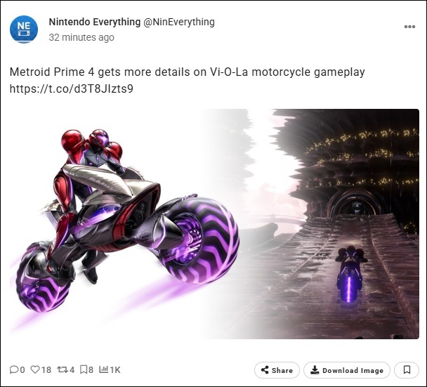Like the post with heart icon
The height and width of the screenshot is (387, 427).
[x=35, y=369]
